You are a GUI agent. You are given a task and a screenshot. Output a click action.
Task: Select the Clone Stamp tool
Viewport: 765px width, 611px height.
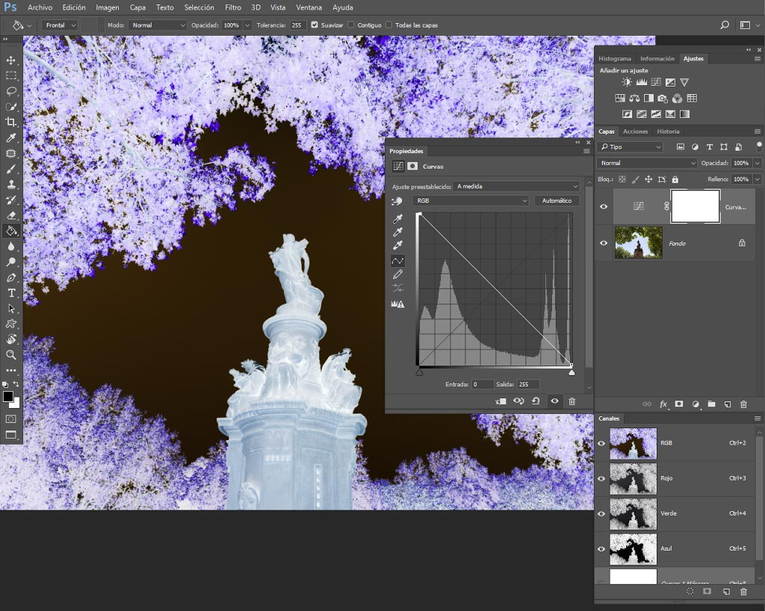click(x=10, y=185)
